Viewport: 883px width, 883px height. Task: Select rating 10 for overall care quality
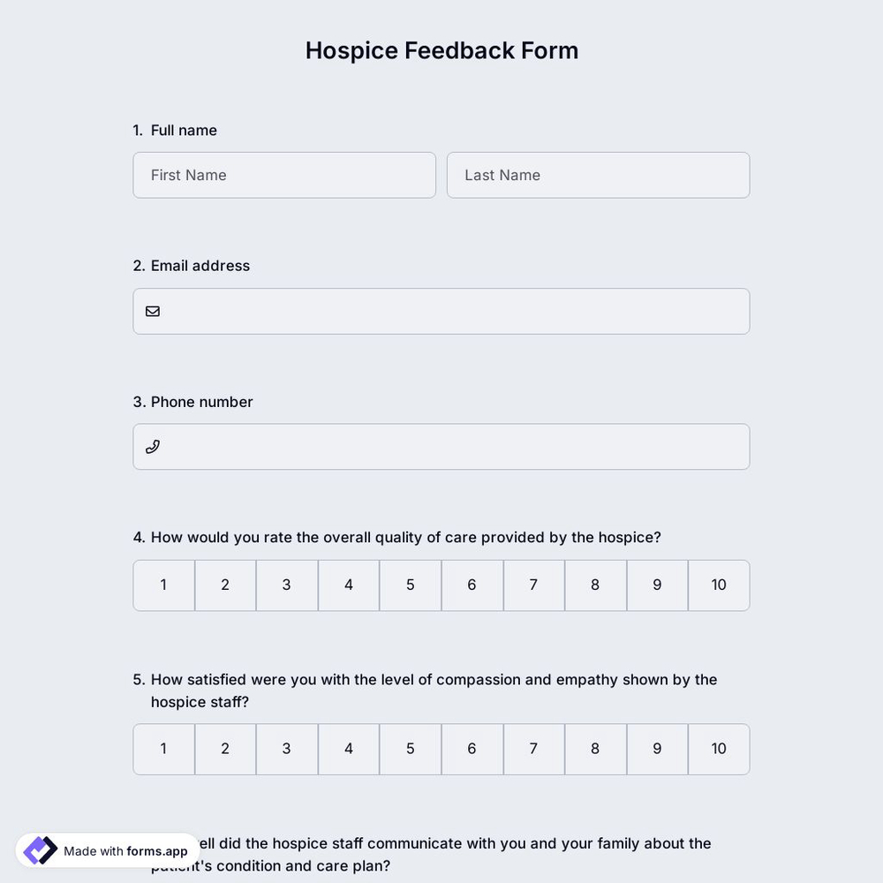(718, 585)
